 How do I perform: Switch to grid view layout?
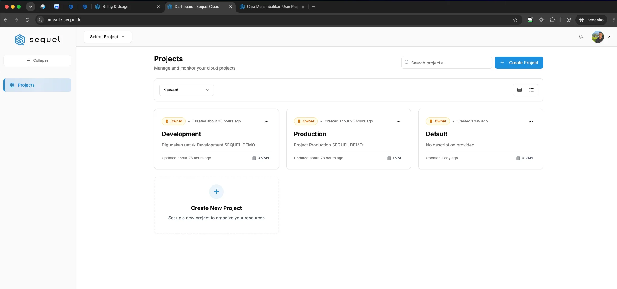519,90
